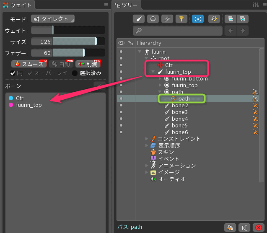The height and width of the screenshot is (233, 267).
Task: Toggle the yellow funnel filter button
Action: pos(181,19)
